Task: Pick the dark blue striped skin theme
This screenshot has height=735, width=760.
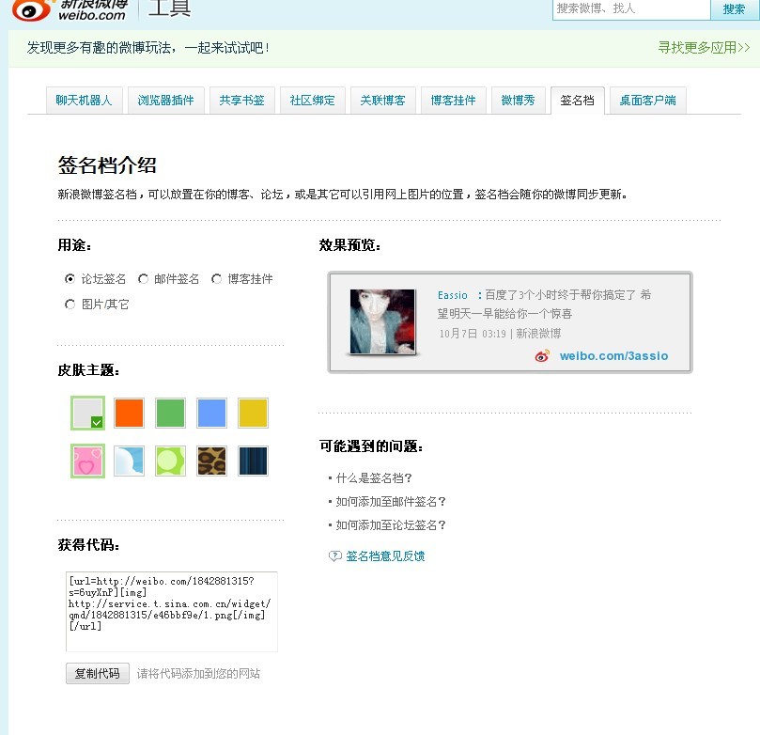Action: tap(253, 461)
